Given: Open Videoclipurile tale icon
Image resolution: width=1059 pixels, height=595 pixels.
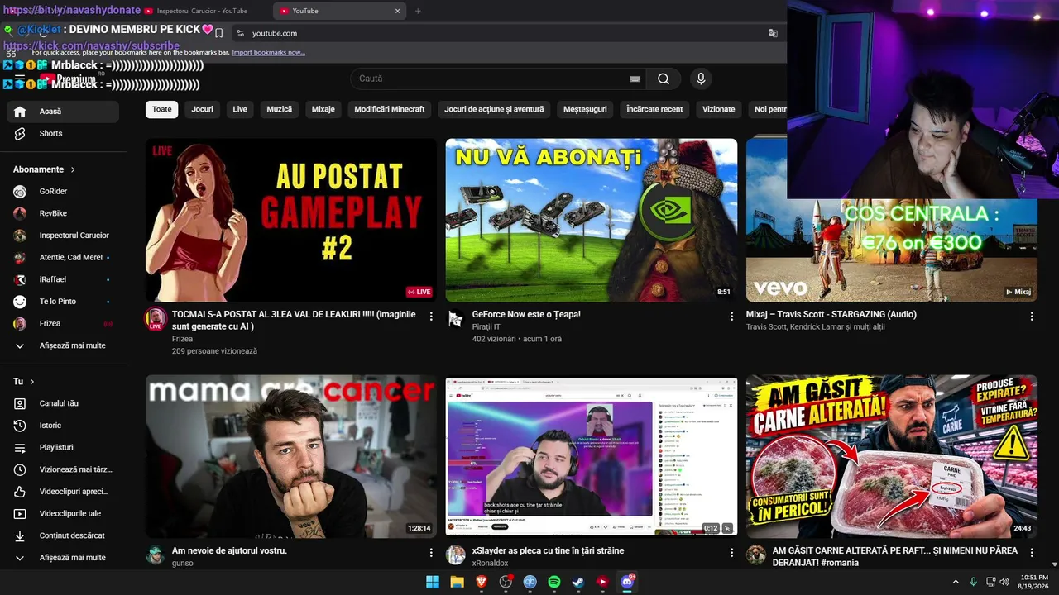Looking at the screenshot, I should click(20, 513).
